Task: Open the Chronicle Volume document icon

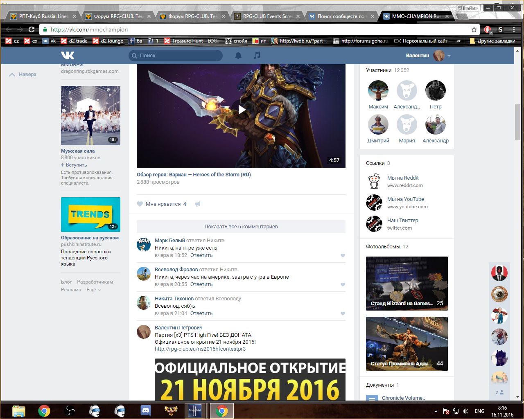Action: point(372,398)
